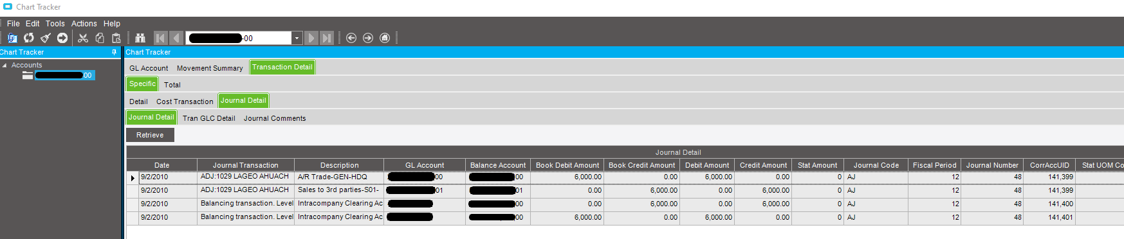
Task: Click the Copy pages icon
Action: tap(100, 38)
